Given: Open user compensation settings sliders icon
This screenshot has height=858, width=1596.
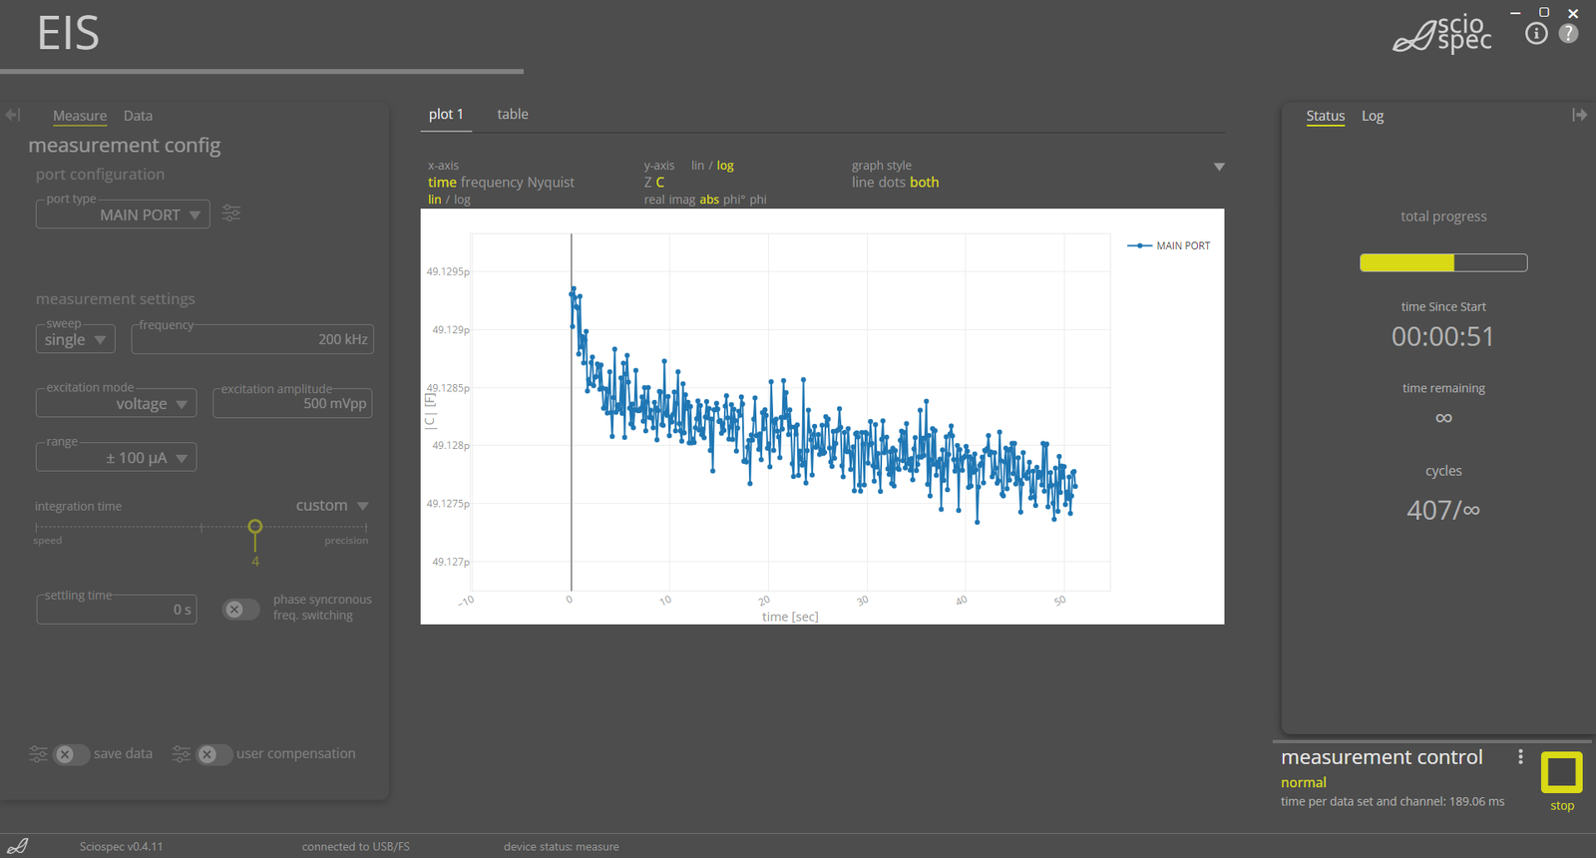Looking at the screenshot, I should [x=181, y=754].
